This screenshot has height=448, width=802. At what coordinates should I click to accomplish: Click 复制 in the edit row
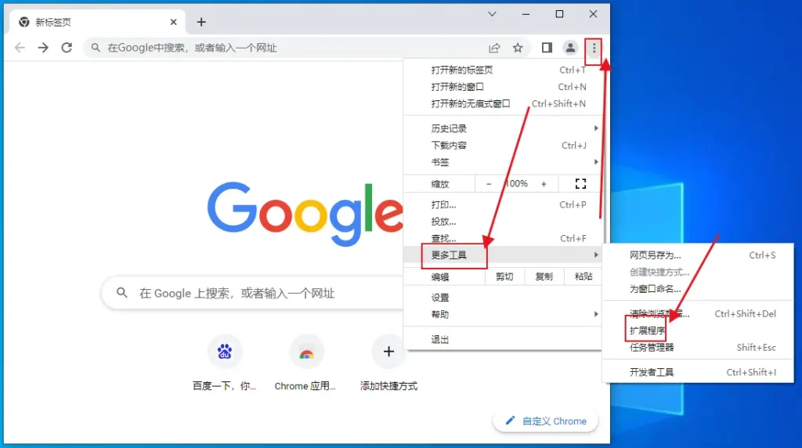coord(544,276)
